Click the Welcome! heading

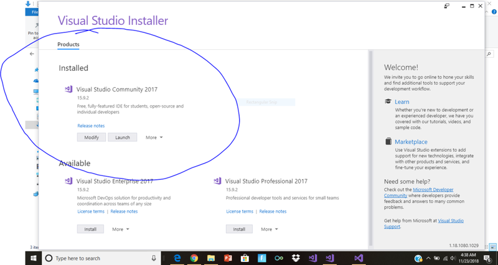[401, 67]
